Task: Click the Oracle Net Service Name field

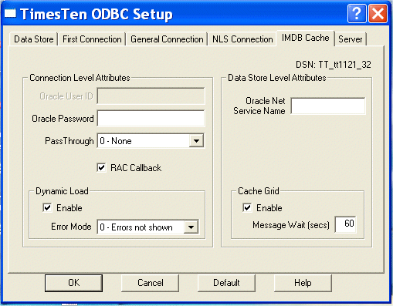Action: (x=328, y=106)
